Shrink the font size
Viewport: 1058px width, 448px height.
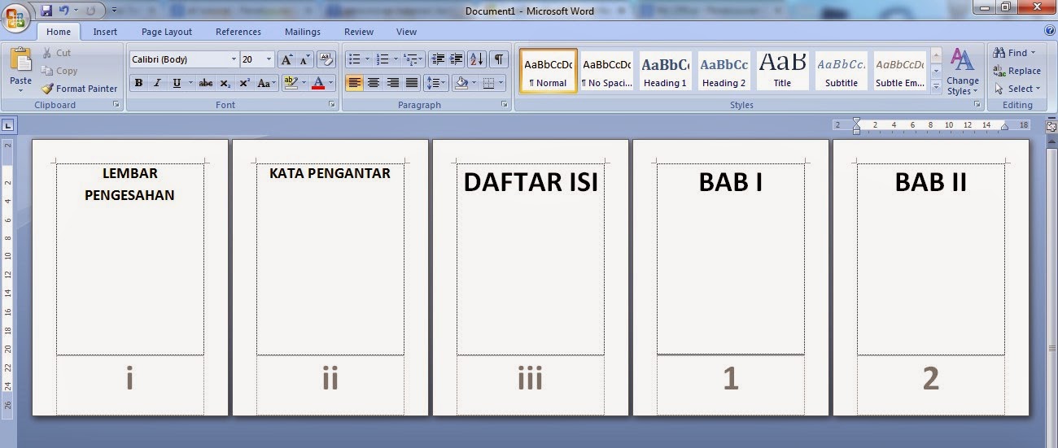[304, 59]
